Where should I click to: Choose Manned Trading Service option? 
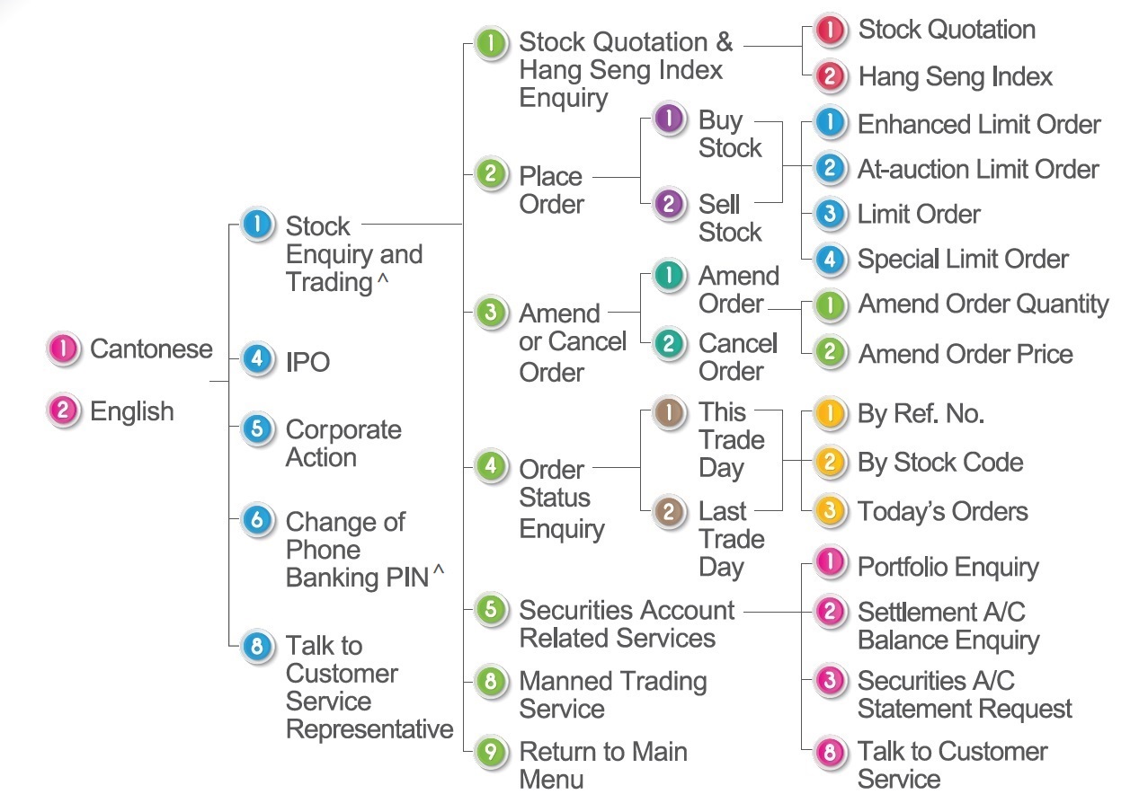click(x=613, y=694)
